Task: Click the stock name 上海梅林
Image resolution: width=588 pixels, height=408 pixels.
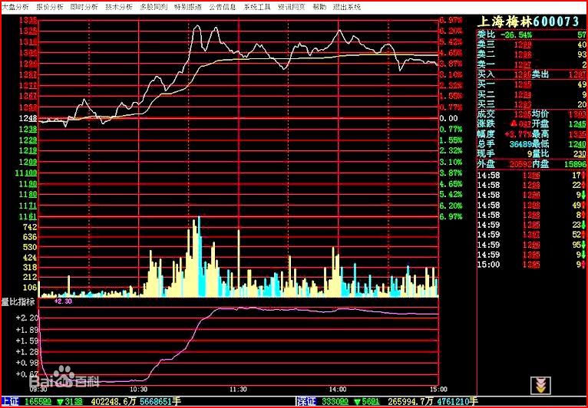Action: (x=505, y=21)
